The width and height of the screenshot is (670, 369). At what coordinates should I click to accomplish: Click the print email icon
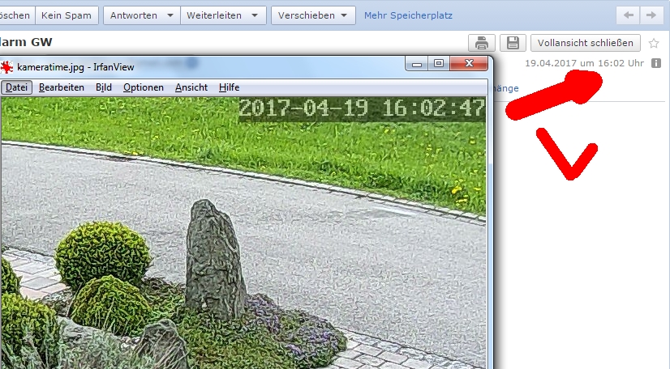coord(481,43)
